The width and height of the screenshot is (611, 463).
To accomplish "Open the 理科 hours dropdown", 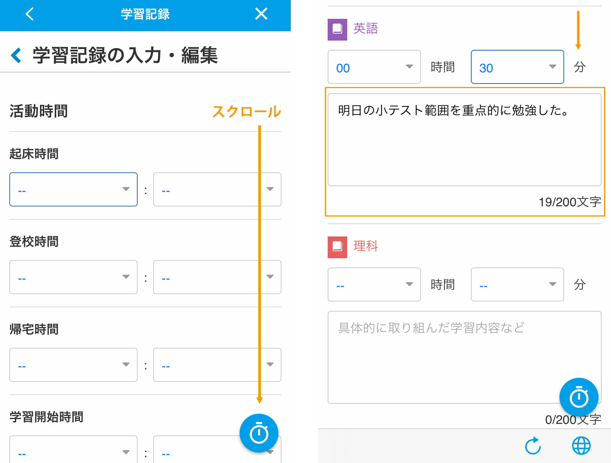I will 374,284.
